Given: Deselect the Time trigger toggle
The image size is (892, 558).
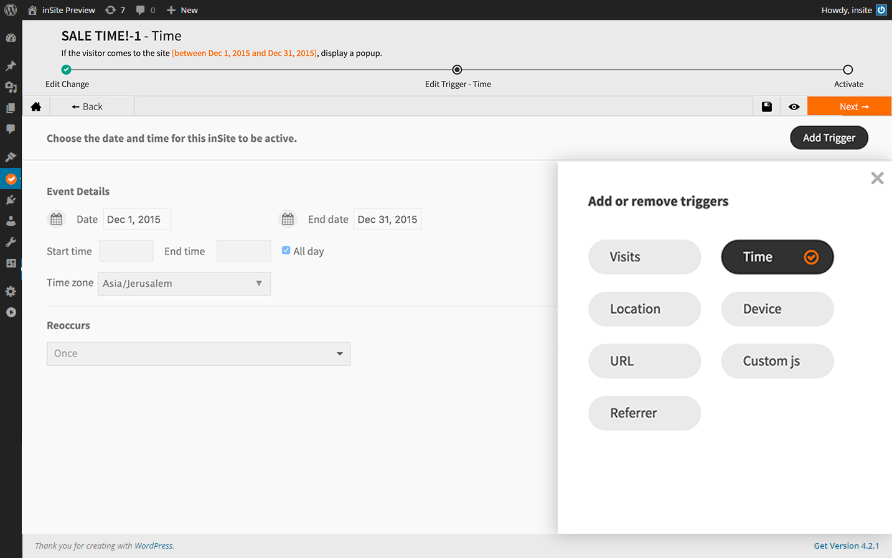Looking at the screenshot, I should coord(777,257).
